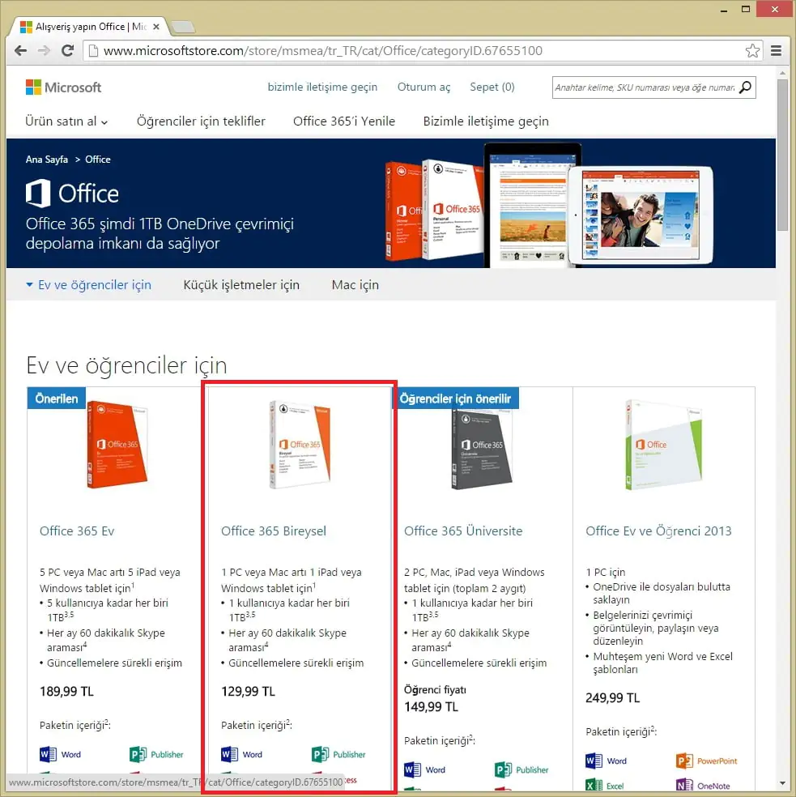This screenshot has width=796, height=797.
Task: Click Office breadcrumb link
Action: coord(98,160)
